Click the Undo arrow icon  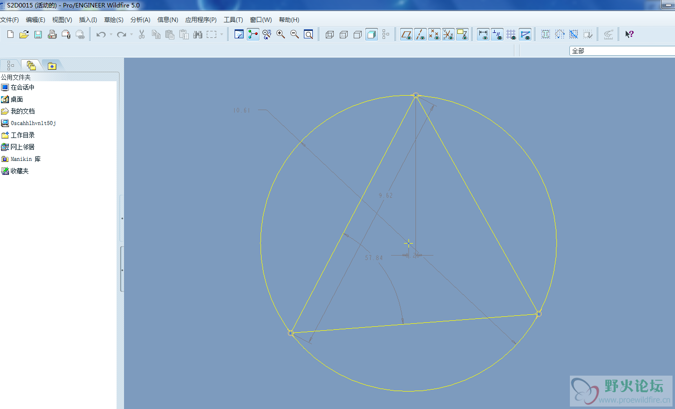[x=101, y=34]
